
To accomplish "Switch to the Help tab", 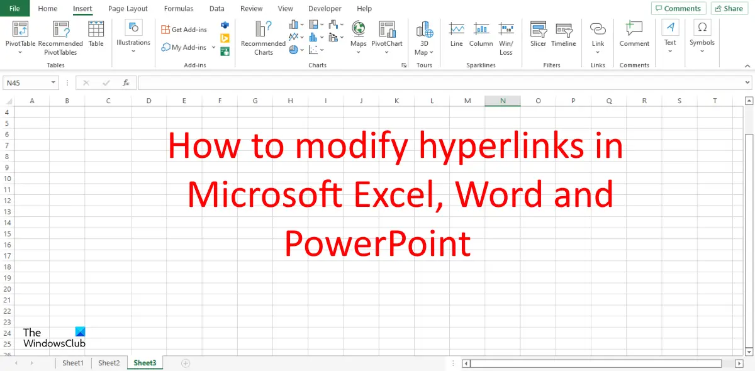I will click(364, 9).
